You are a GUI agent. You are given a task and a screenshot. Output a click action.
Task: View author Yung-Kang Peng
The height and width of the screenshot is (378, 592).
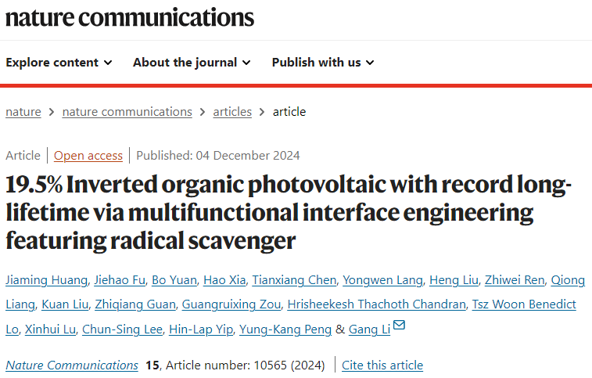point(285,329)
